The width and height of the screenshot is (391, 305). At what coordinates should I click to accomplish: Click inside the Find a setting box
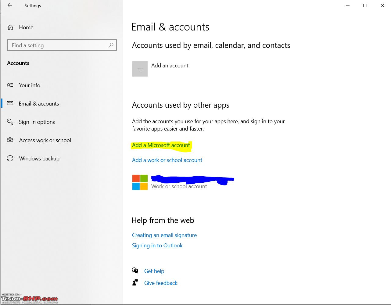[62, 45]
